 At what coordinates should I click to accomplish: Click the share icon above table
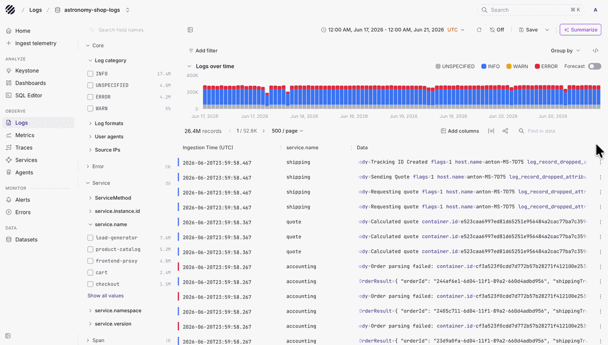click(x=505, y=131)
